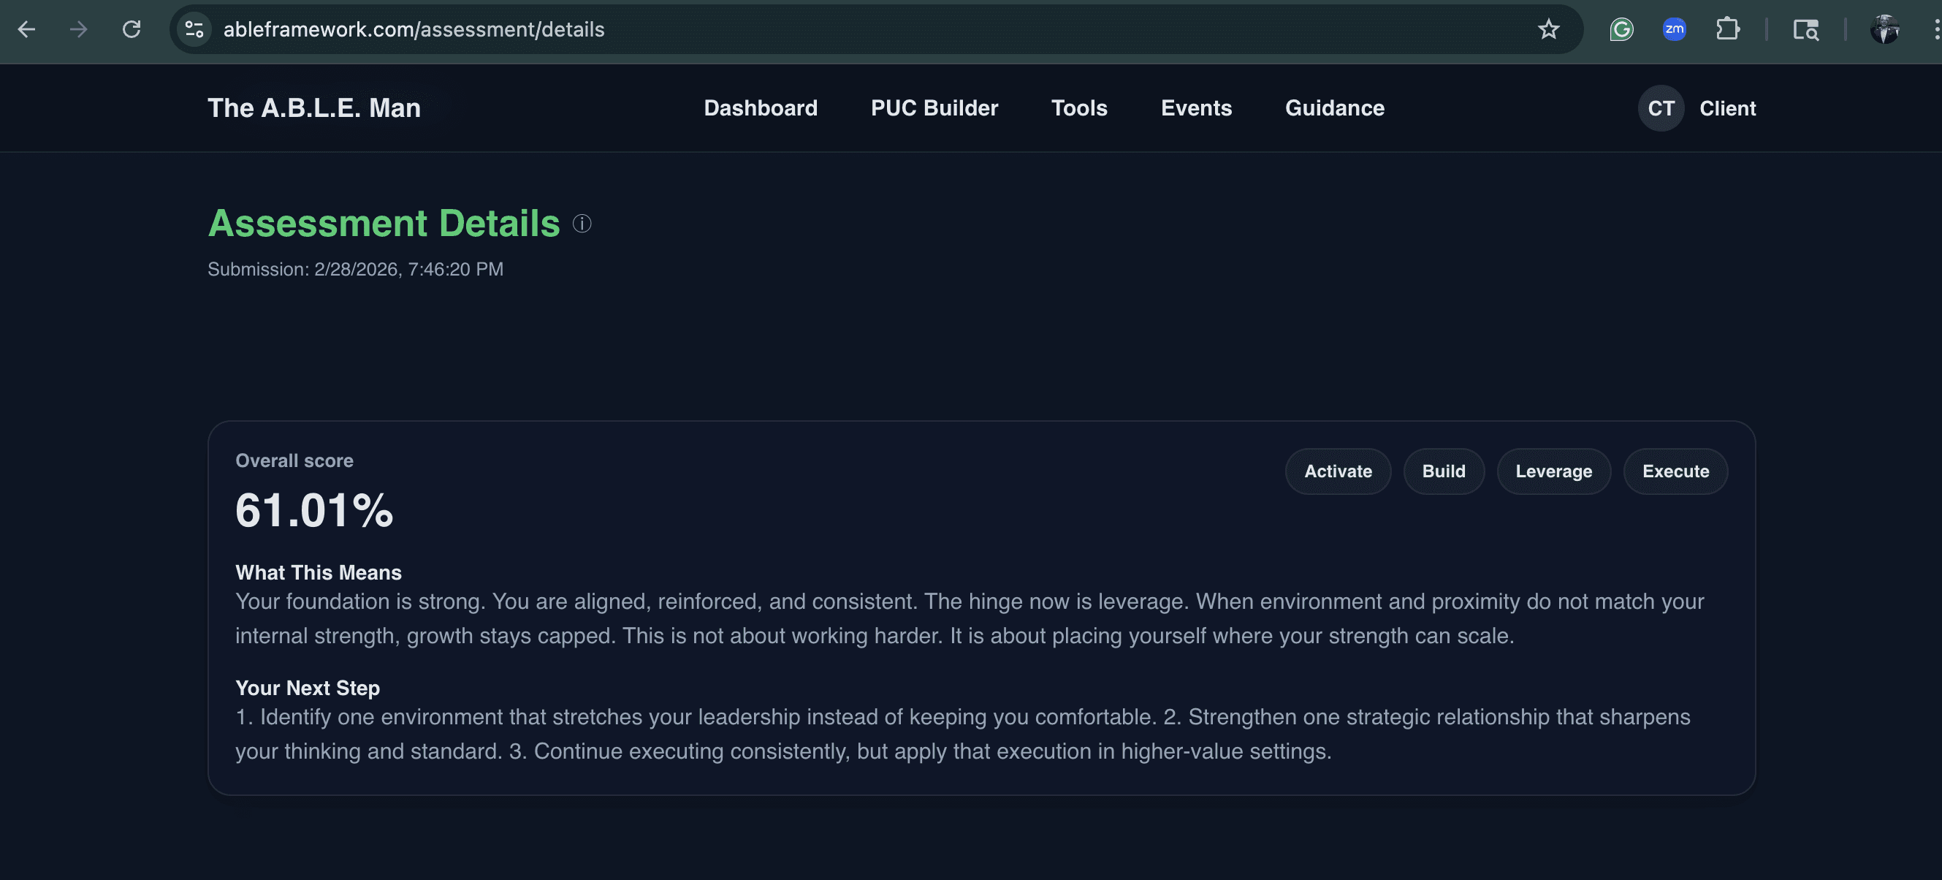Viewport: 1942px width, 880px height.
Task: Open the Tools navigation menu
Action: click(1079, 108)
